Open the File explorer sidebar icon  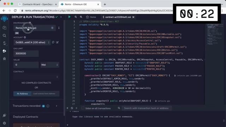pyautogui.click(x=4, y=28)
